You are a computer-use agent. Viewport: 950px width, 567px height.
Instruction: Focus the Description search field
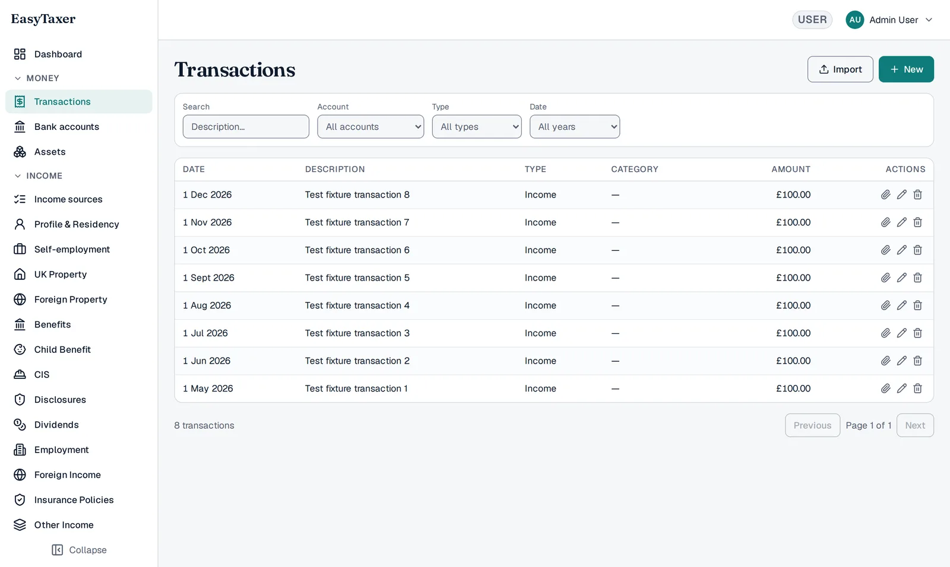coord(246,127)
